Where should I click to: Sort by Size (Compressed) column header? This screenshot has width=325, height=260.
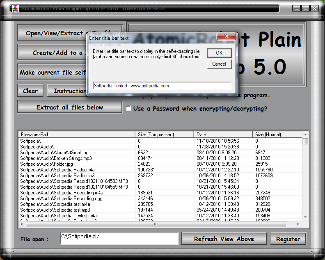click(165, 135)
